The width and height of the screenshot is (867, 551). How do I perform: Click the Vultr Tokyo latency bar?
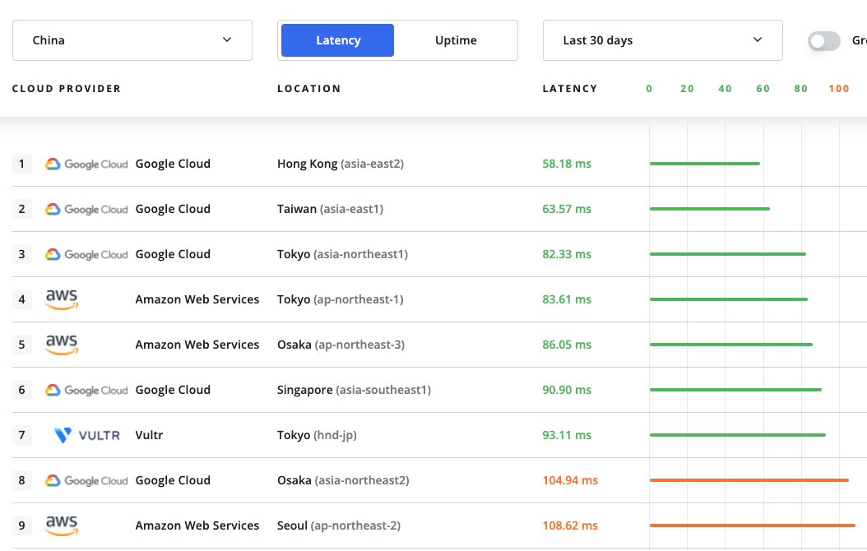tap(738, 435)
